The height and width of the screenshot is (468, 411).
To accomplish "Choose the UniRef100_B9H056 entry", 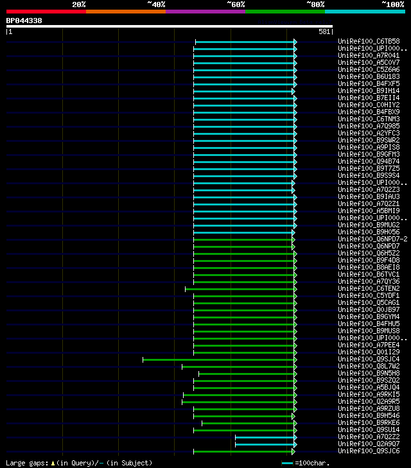I will coord(369,232).
